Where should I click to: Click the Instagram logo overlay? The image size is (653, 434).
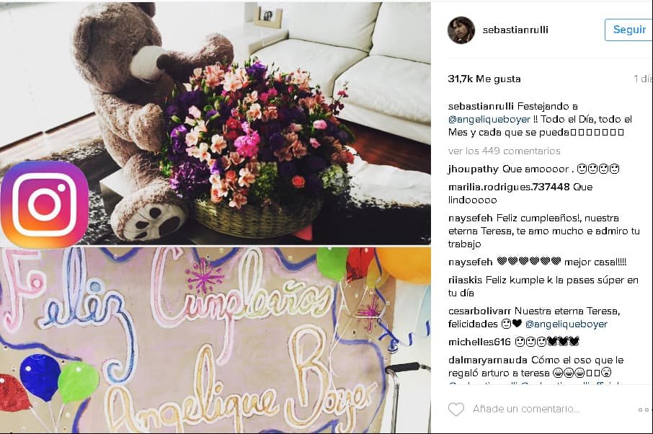[45, 204]
